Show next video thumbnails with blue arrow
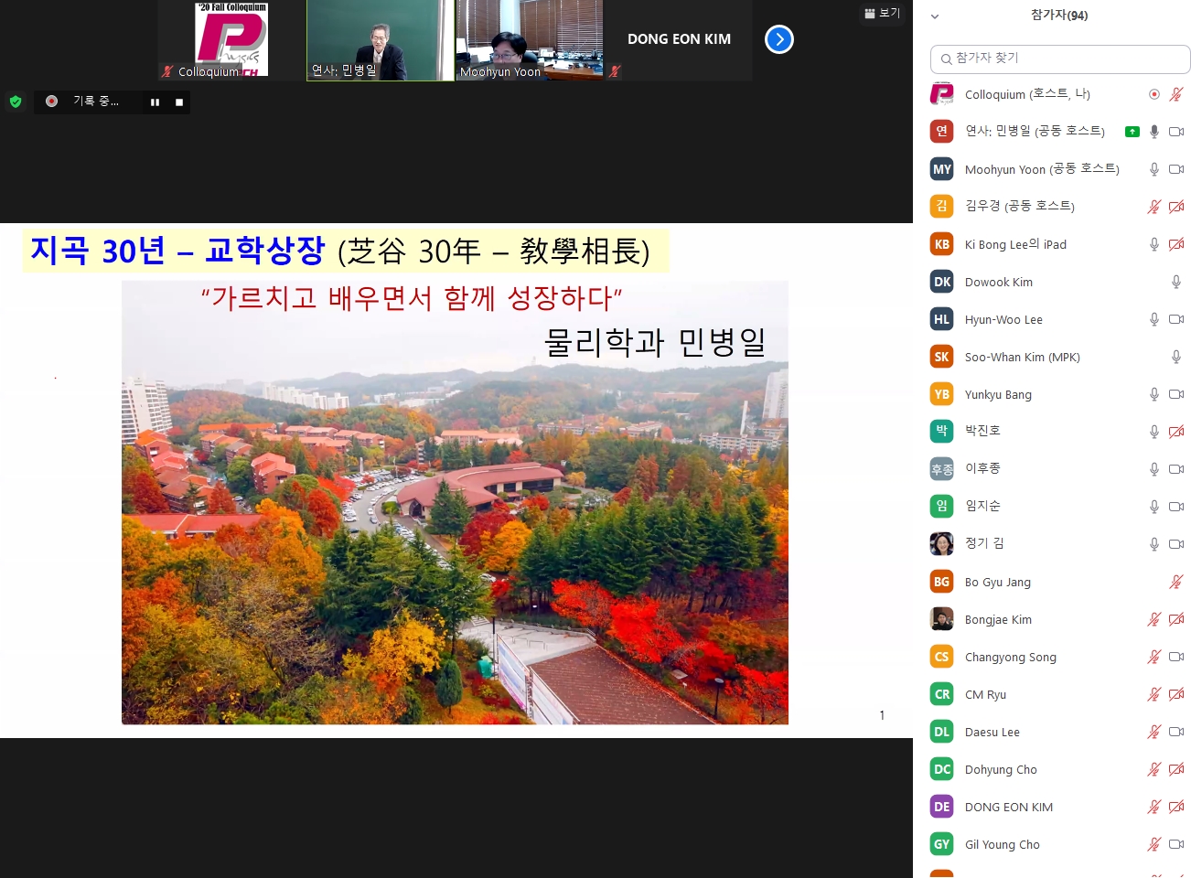The width and height of the screenshot is (1191, 878). point(778,39)
